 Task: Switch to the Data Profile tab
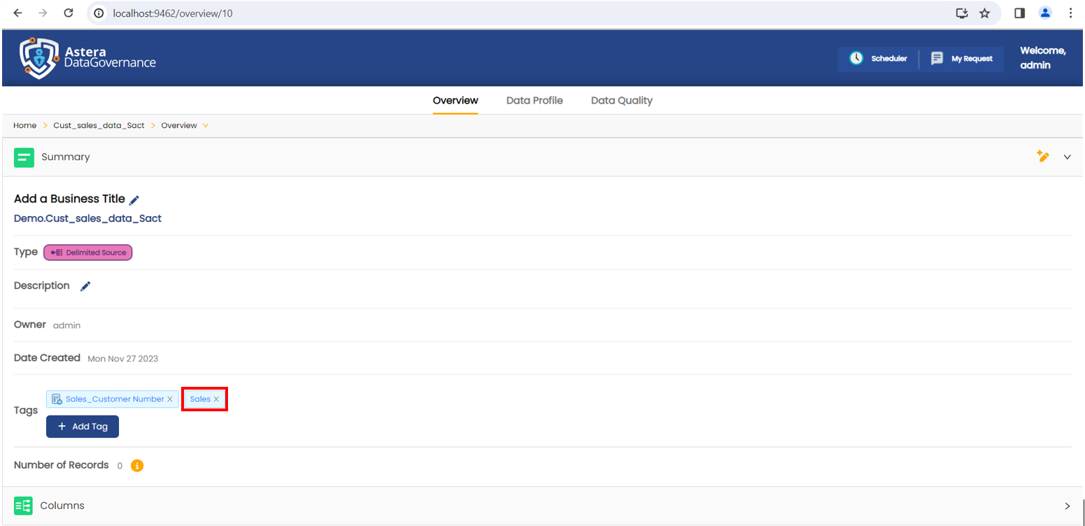(534, 101)
